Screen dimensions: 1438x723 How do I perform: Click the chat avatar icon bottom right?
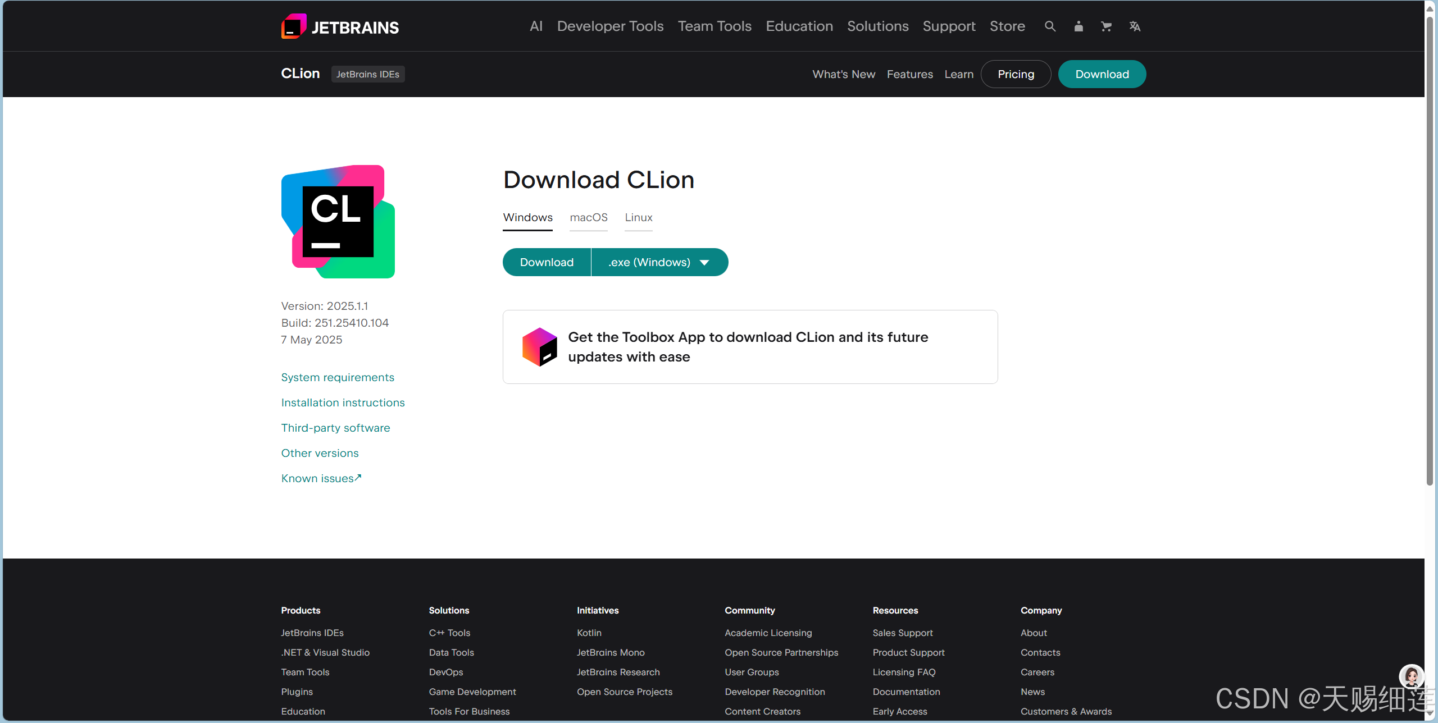pos(1411,676)
